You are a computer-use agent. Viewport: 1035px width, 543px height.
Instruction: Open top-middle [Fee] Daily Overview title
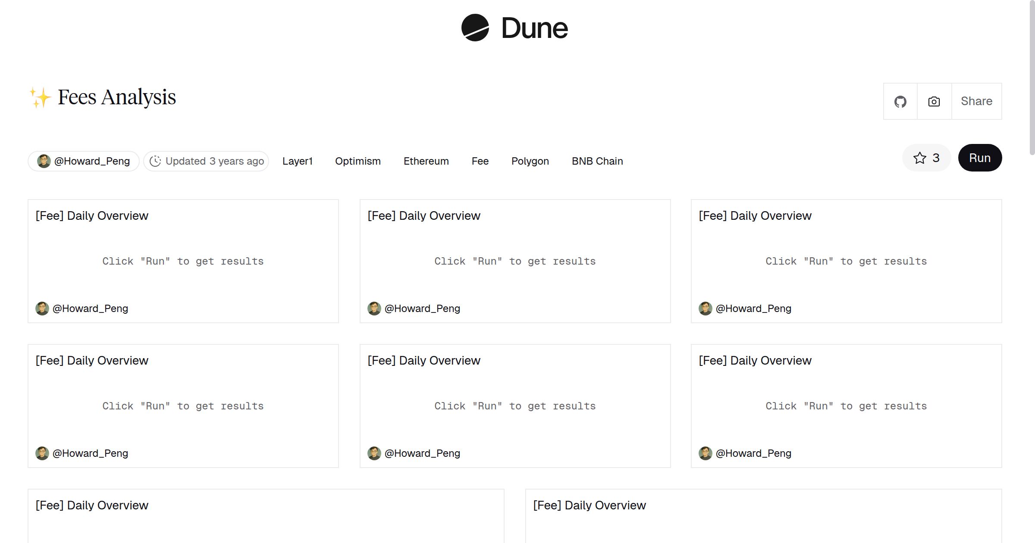point(423,216)
